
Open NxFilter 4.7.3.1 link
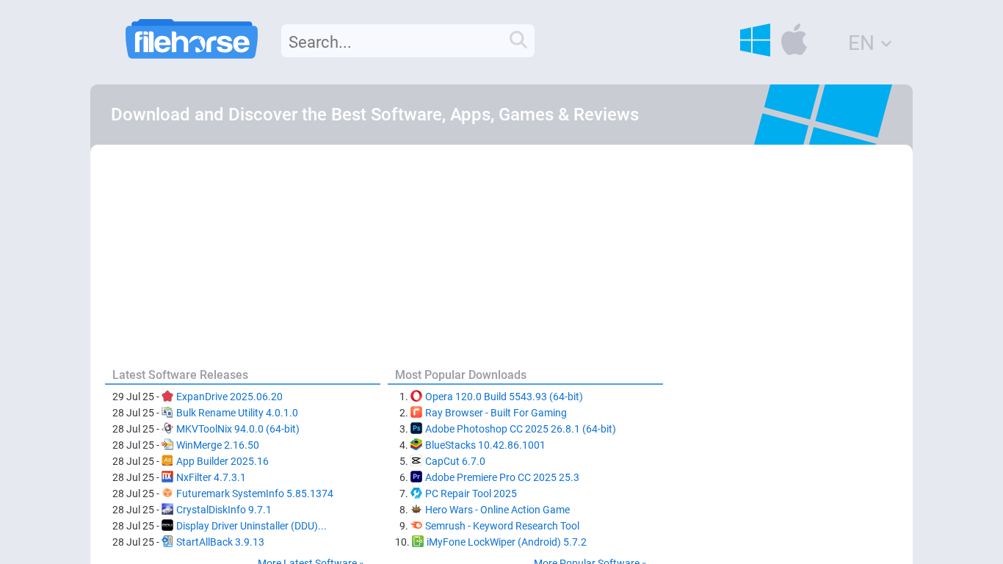tap(211, 477)
